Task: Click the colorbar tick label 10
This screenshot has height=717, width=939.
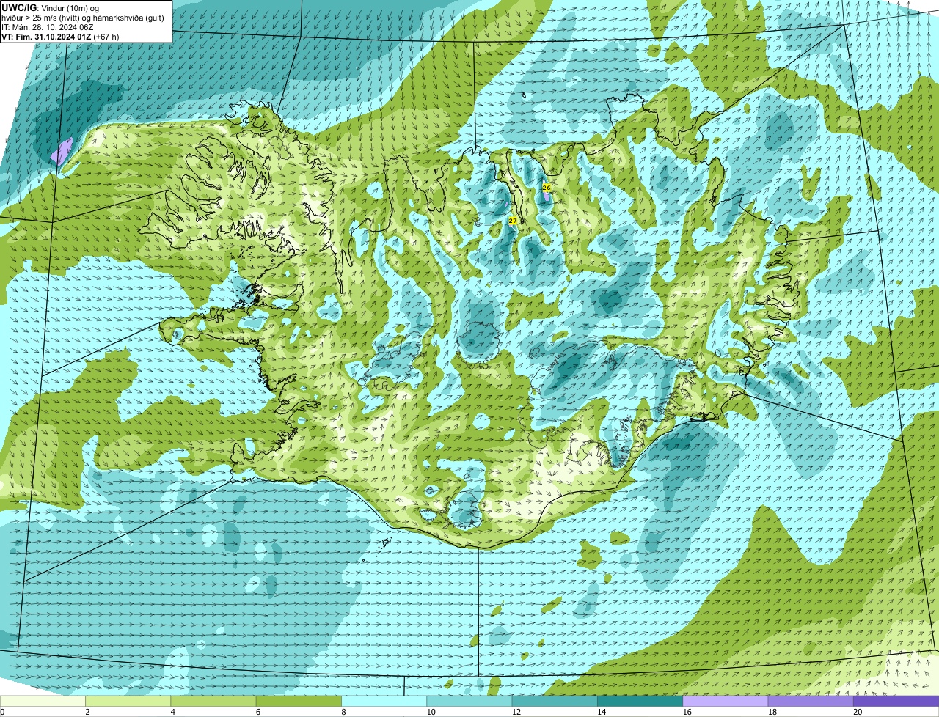Action: 431,712
